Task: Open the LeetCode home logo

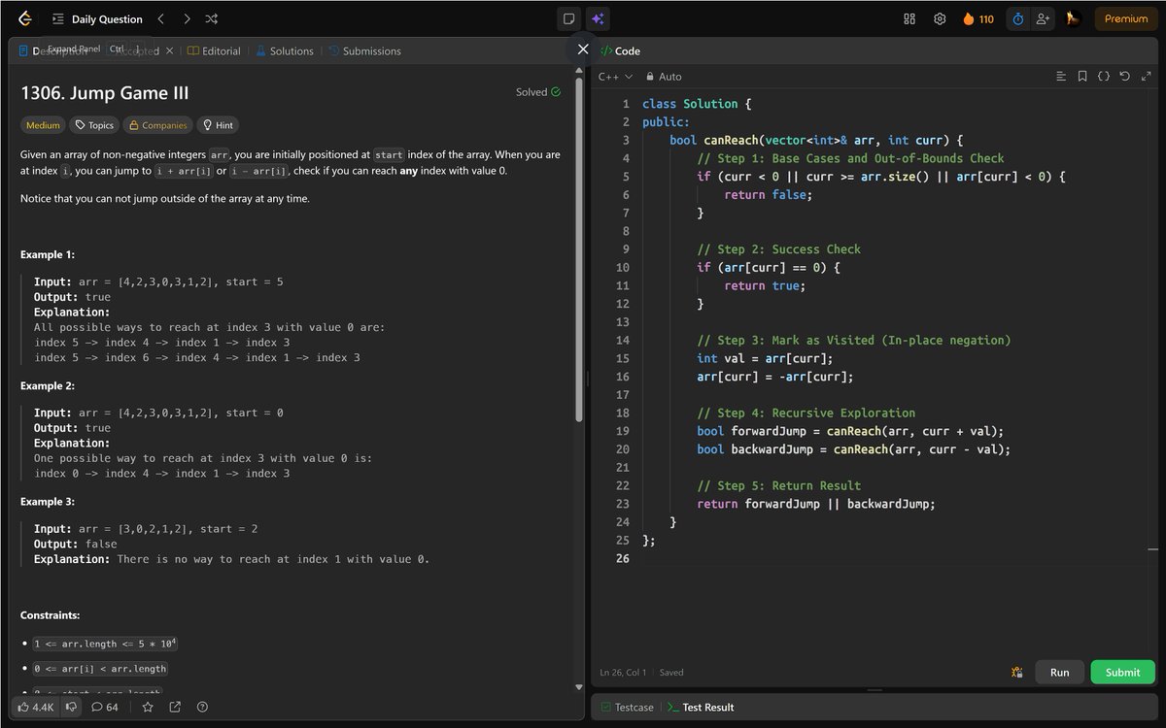Action: tap(25, 18)
